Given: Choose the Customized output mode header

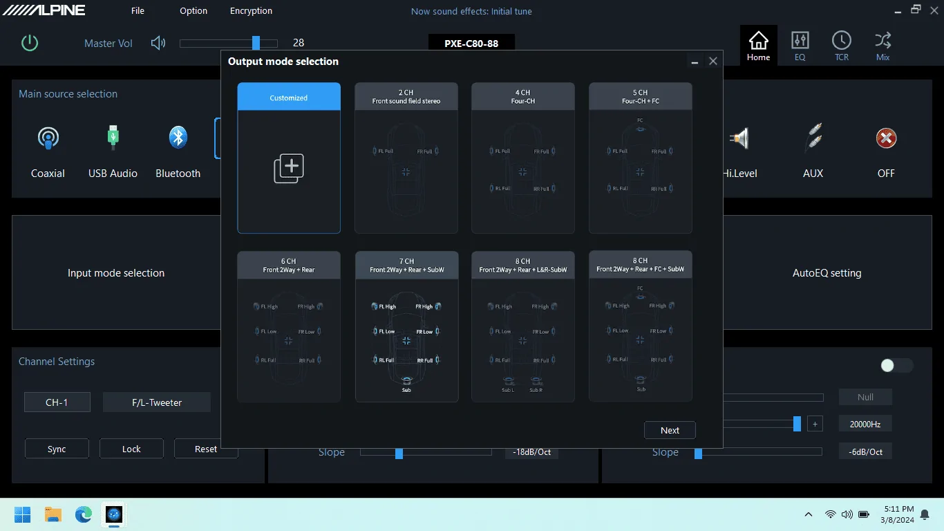Looking at the screenshot, I should point(289,97).
